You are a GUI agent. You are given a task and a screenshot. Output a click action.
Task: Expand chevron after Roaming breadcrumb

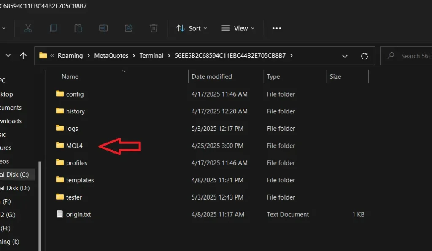point(89,56)
